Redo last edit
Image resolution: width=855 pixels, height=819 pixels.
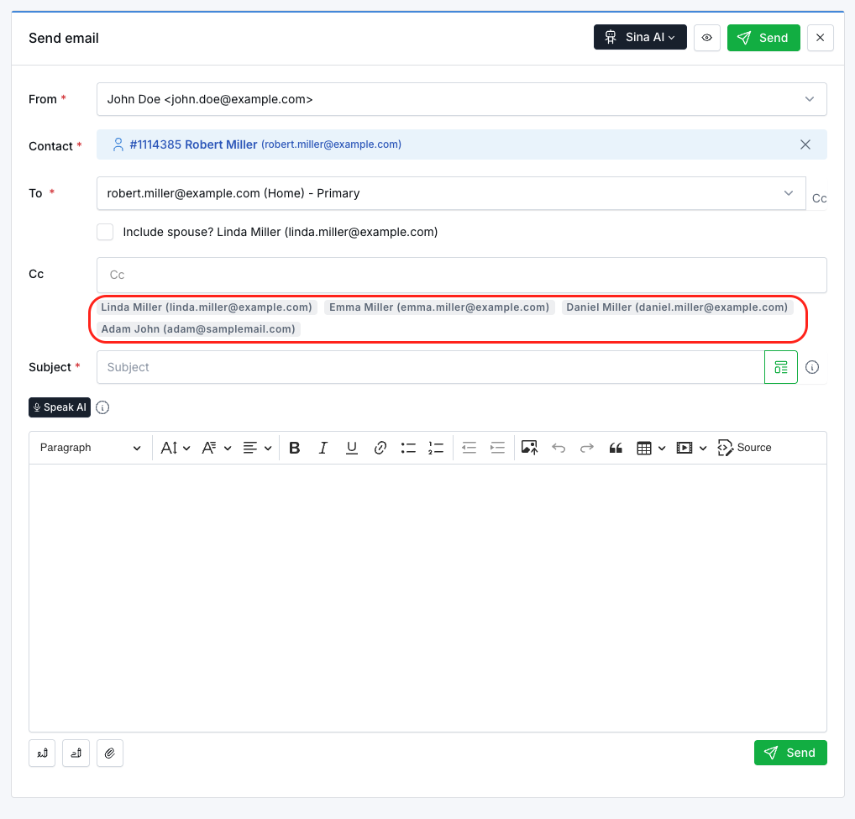point(587,448)
